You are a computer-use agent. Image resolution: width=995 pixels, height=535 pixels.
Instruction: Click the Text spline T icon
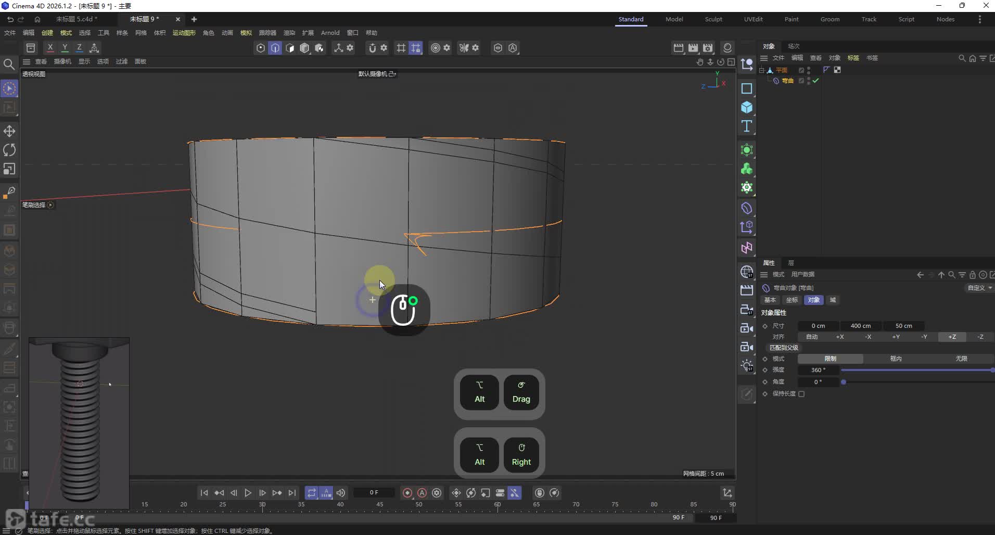pos(747,126)
